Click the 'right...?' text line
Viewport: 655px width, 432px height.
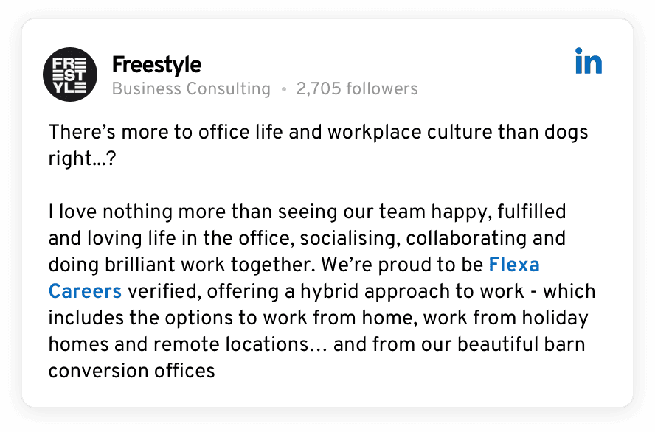[82, 161]
